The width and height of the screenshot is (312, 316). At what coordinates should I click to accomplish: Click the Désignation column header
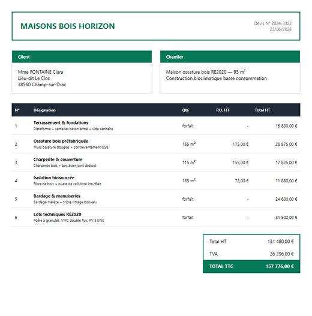point(44,110)
